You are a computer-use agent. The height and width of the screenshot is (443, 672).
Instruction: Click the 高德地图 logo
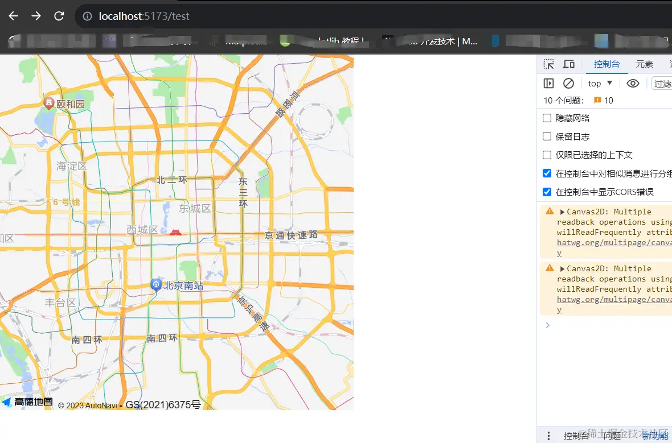coord(27,401)
